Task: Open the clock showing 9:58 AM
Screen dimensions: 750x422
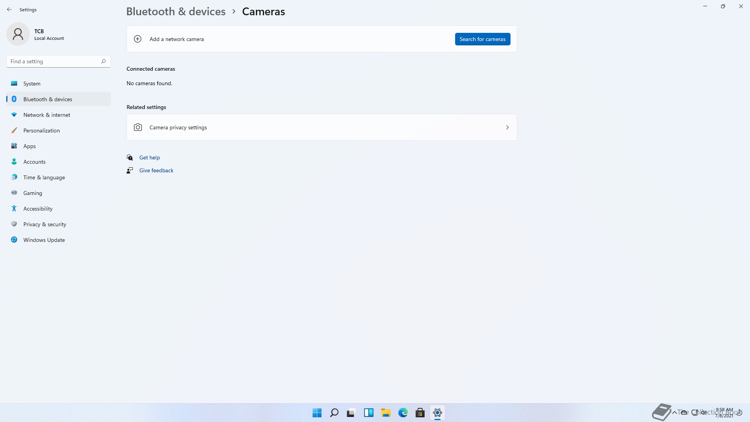Action: (724, 413)
